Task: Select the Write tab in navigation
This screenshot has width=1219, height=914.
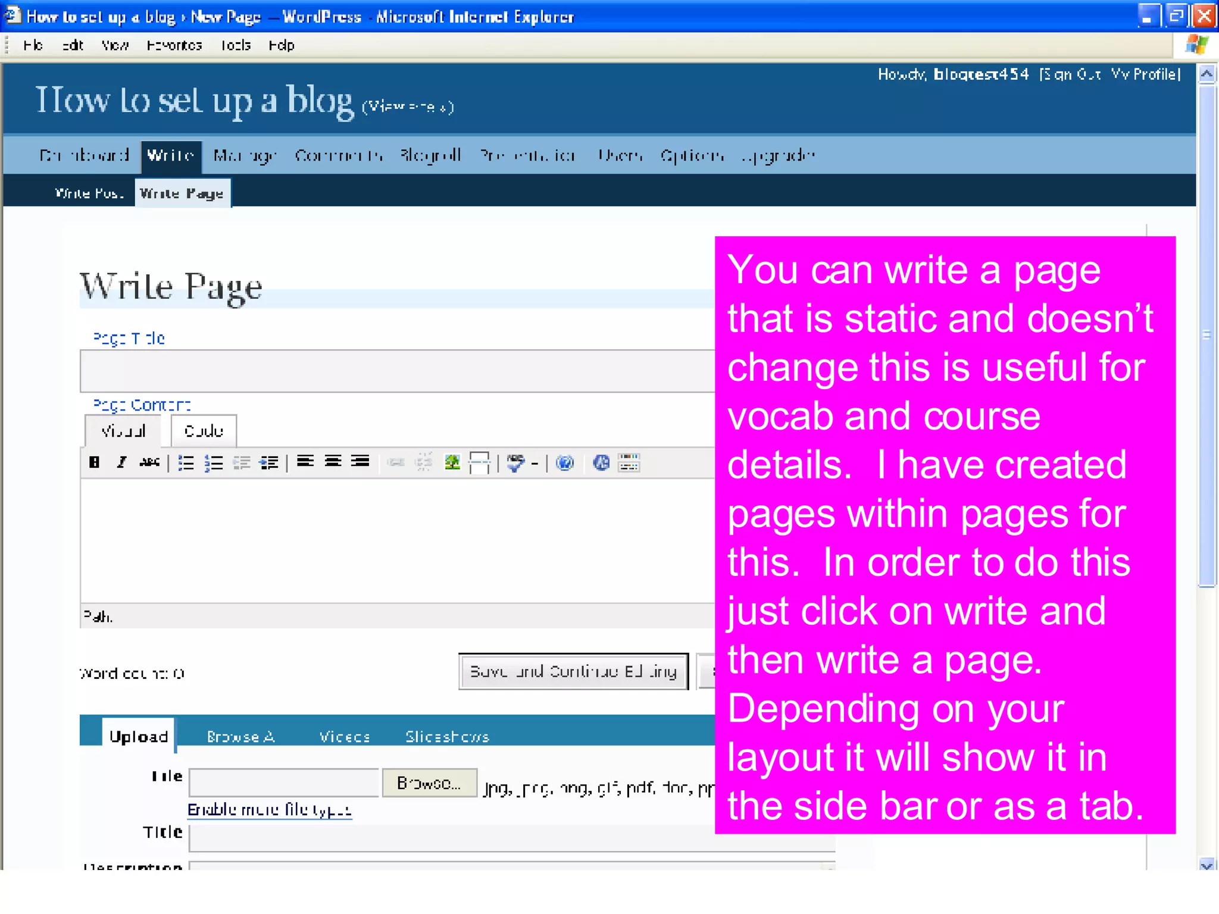Action: (171, 156)
